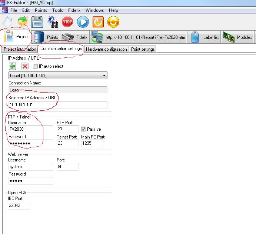
Task: Switch to Point settings sub-tab
Action: [143, 49]
